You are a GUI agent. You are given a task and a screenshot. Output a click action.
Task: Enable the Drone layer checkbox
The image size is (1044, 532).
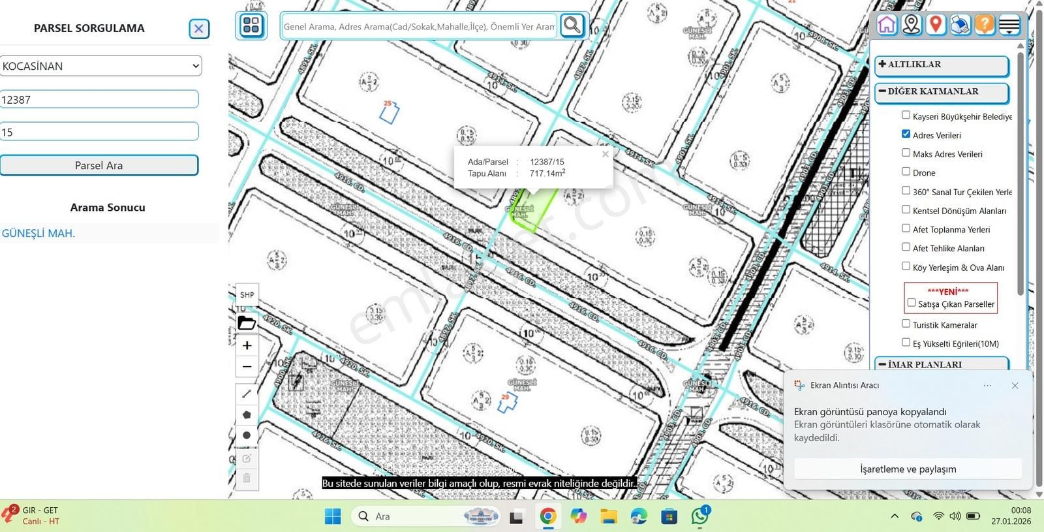[906, 172]
